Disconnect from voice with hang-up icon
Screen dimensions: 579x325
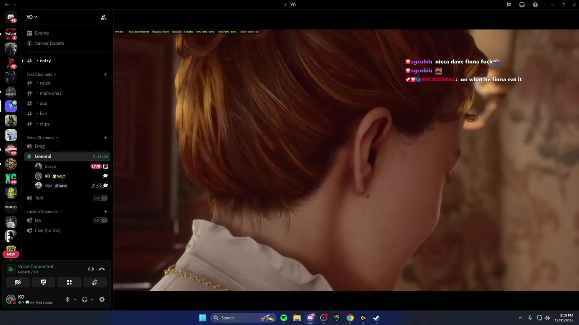(102, 269)
